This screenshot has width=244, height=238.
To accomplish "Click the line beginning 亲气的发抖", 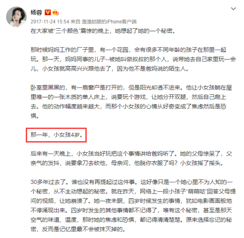I will (127, 163).
